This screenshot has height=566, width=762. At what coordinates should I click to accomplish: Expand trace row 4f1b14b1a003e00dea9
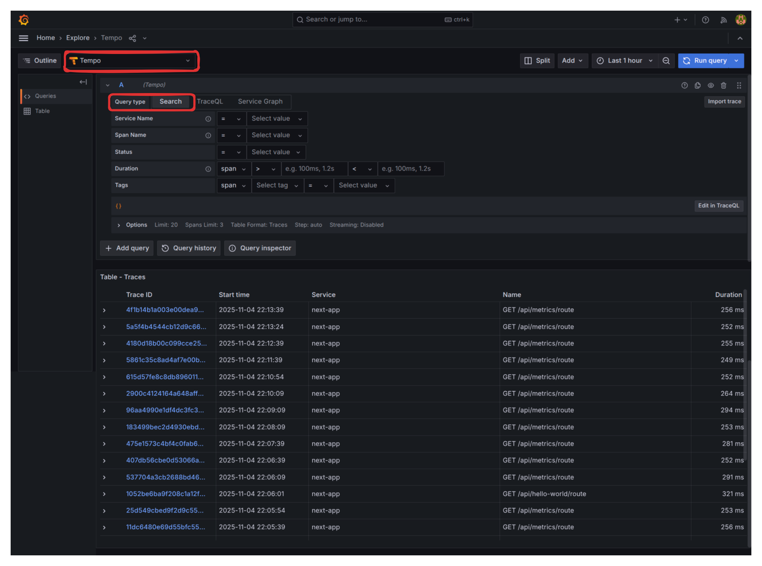click(104, 310)
